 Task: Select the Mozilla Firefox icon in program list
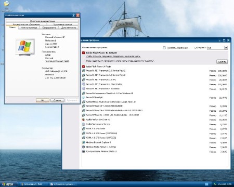tap(83, 119)
